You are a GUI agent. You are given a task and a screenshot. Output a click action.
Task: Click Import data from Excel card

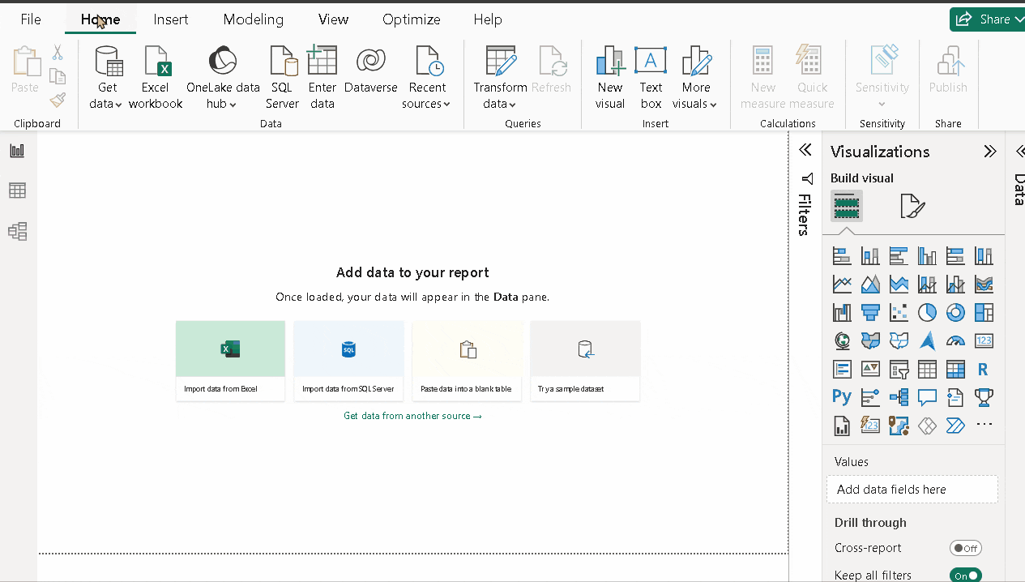pyautogui.click(x=230, y=361)
